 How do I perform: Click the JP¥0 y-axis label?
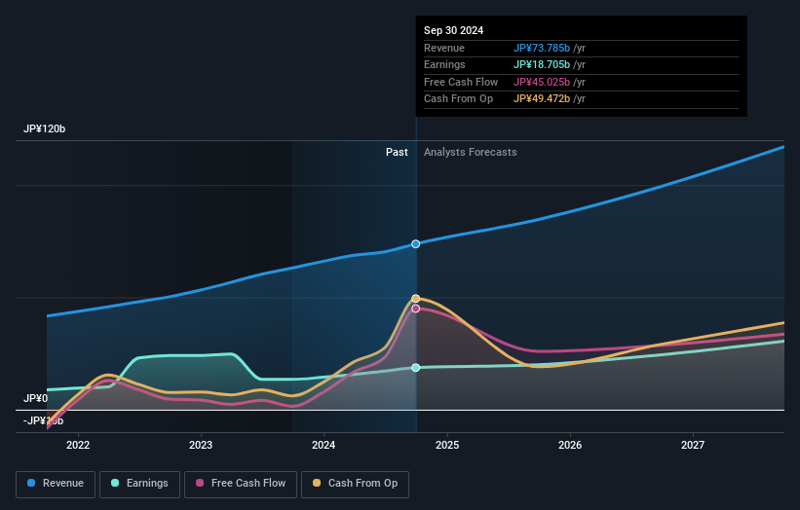click(x=35, y=398)
